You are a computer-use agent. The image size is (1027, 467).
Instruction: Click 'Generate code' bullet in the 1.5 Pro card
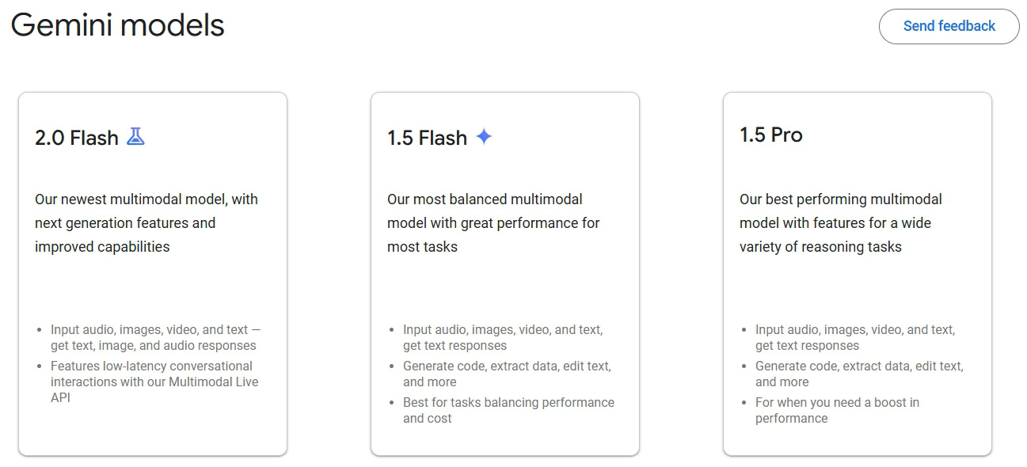(859, 374)
